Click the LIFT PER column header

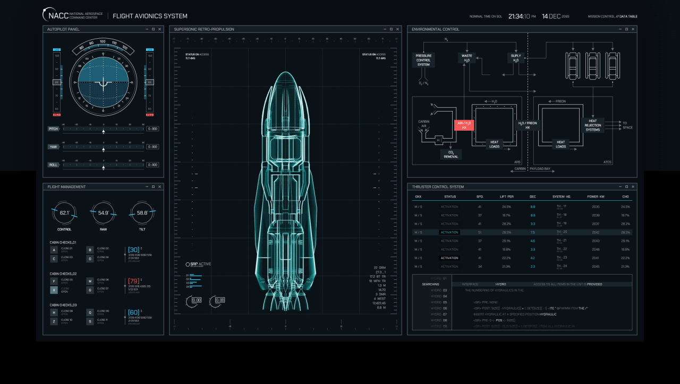507,197
